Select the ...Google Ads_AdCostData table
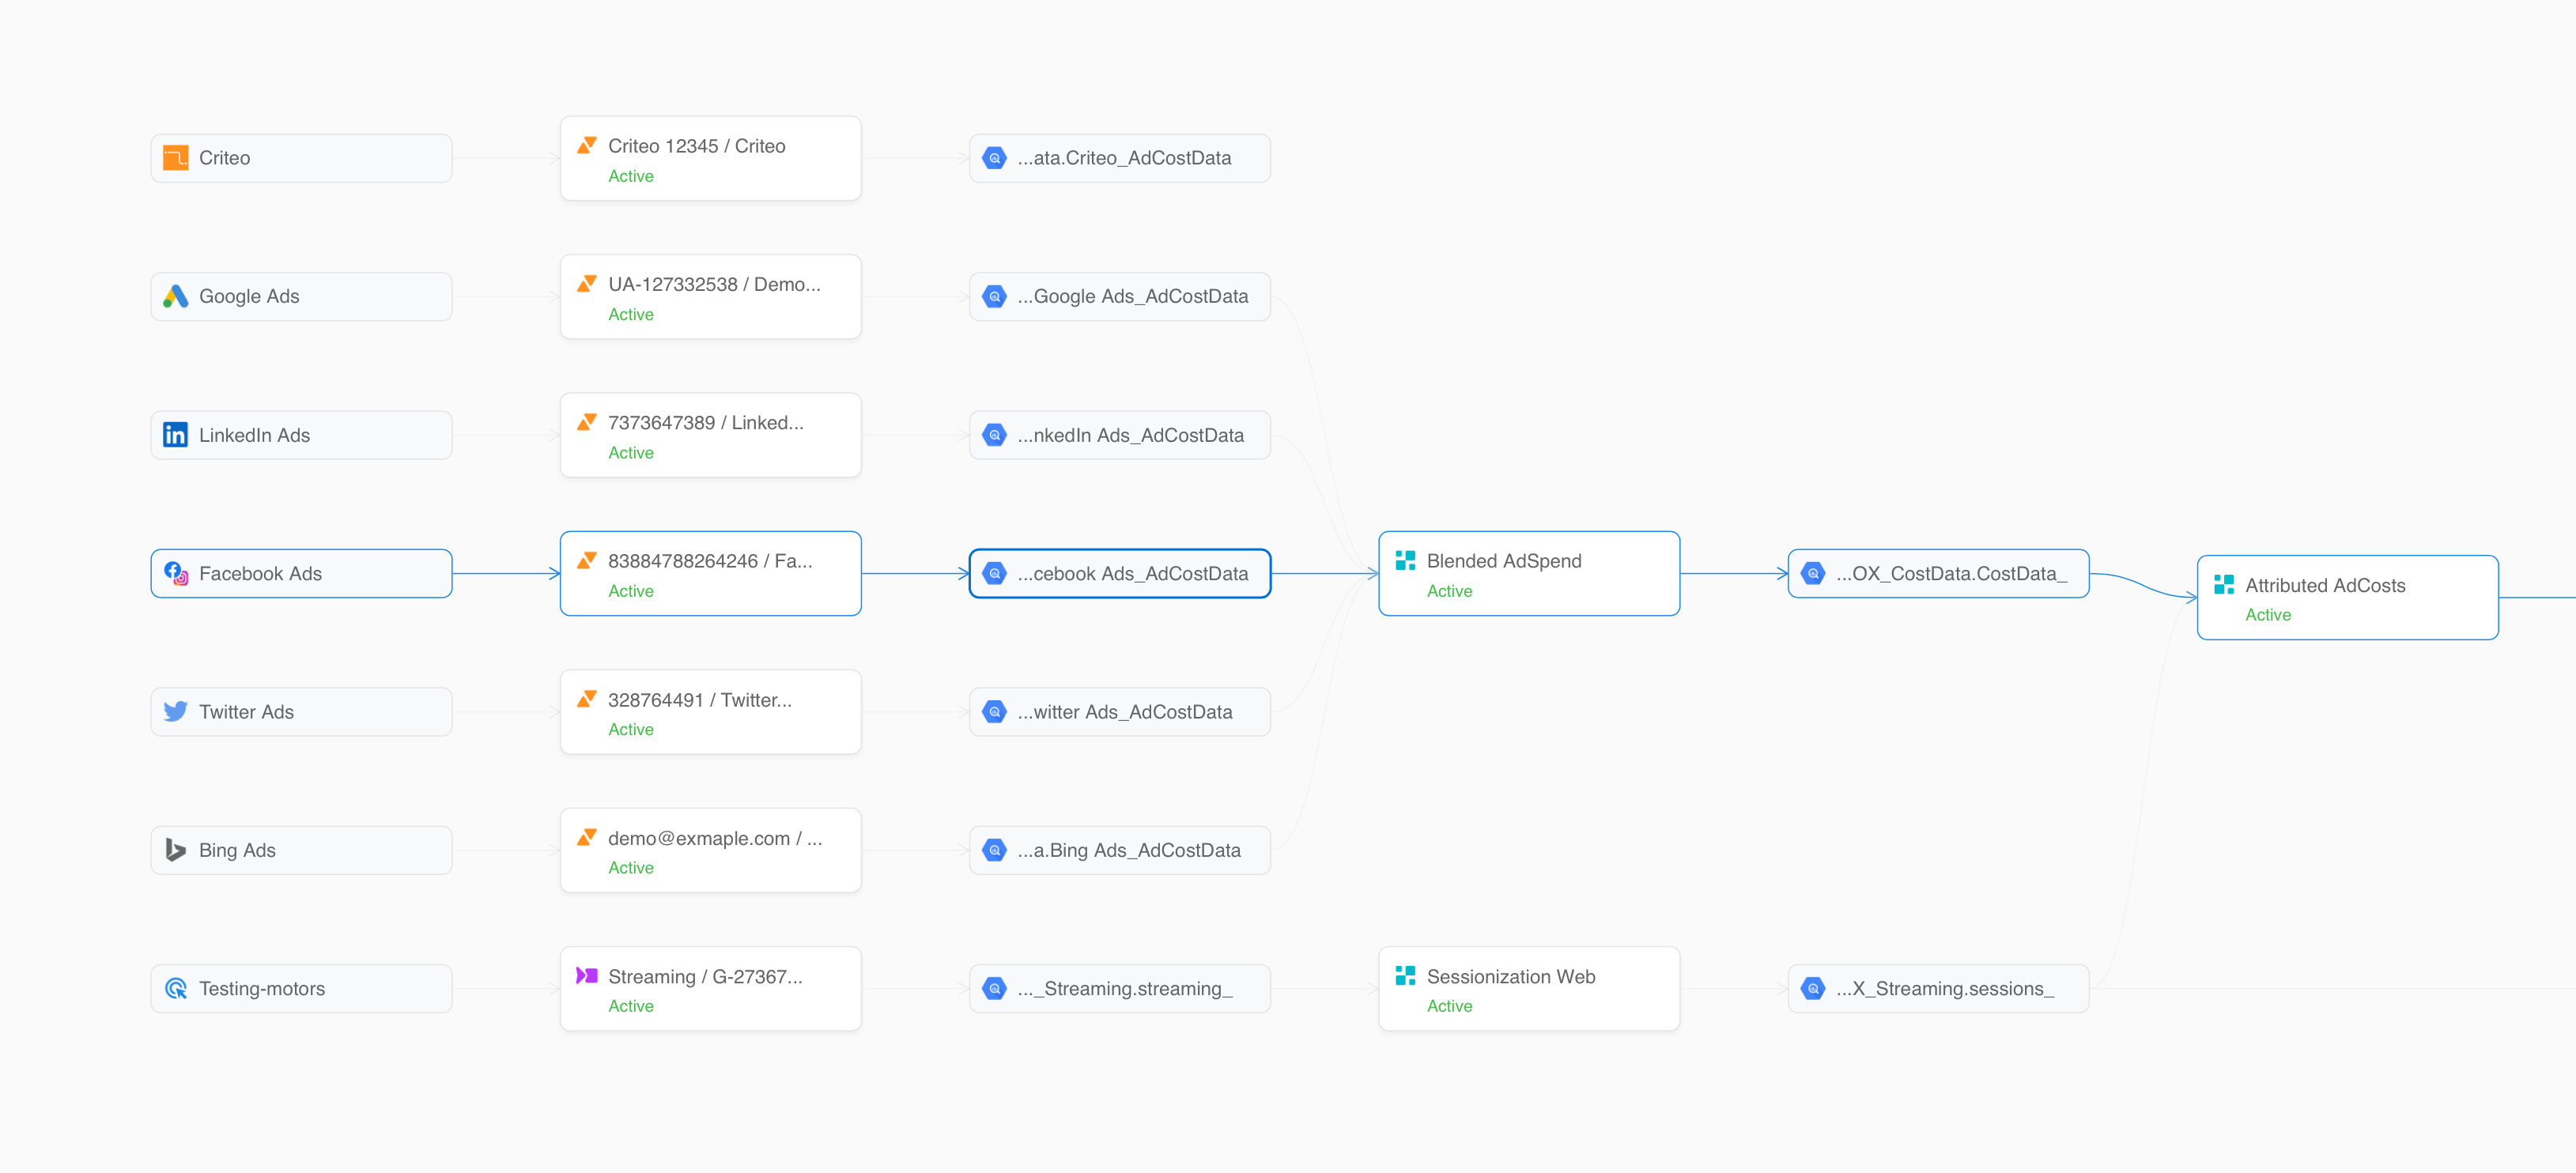The width and height of the screenshot is (2576, 1173). pos(1120,296)
